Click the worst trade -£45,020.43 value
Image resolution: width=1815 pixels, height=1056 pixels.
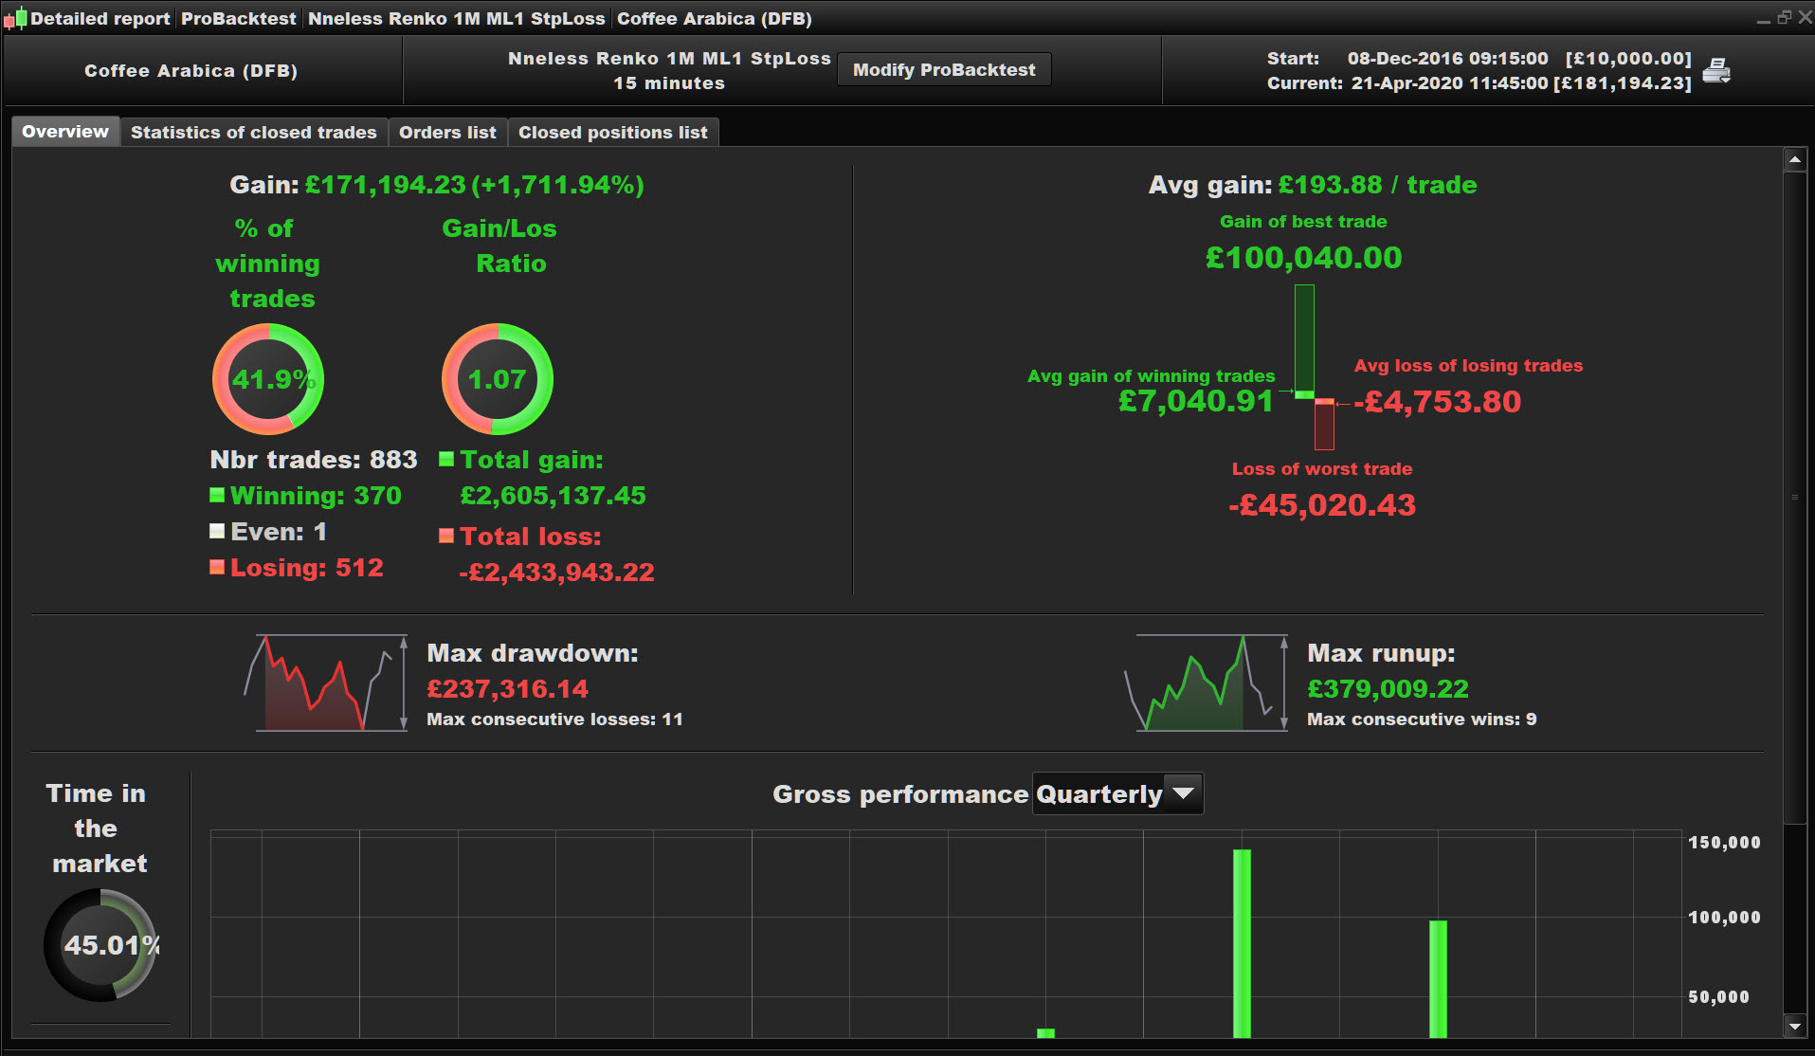pos(1322,505)
